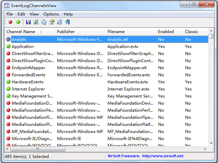
Task: Click filename Key Management Ser...
Action: click(130, 96)
